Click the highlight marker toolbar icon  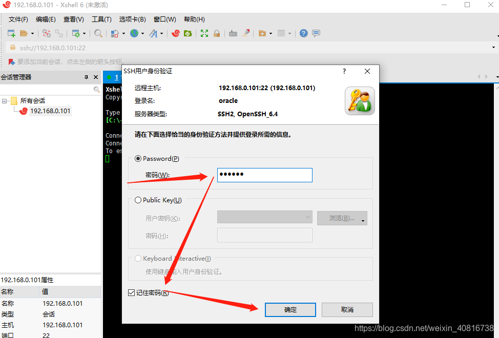pyautogui.click(x=246, y=33)
